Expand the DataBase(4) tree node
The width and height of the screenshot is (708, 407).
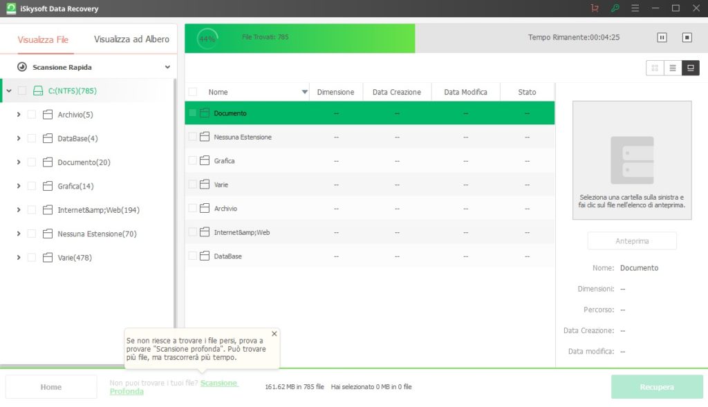(19, 138)
